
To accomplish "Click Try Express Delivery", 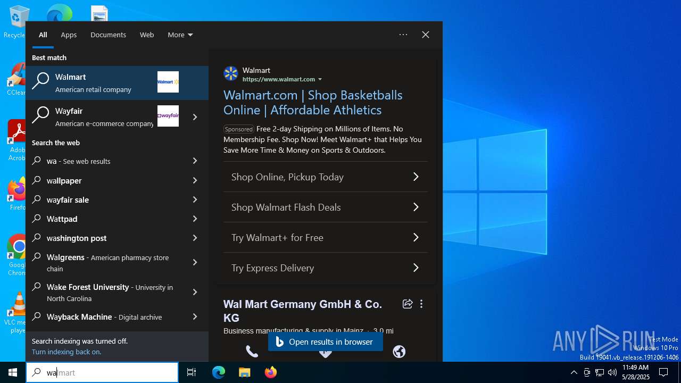I will (x=326, y=268).
